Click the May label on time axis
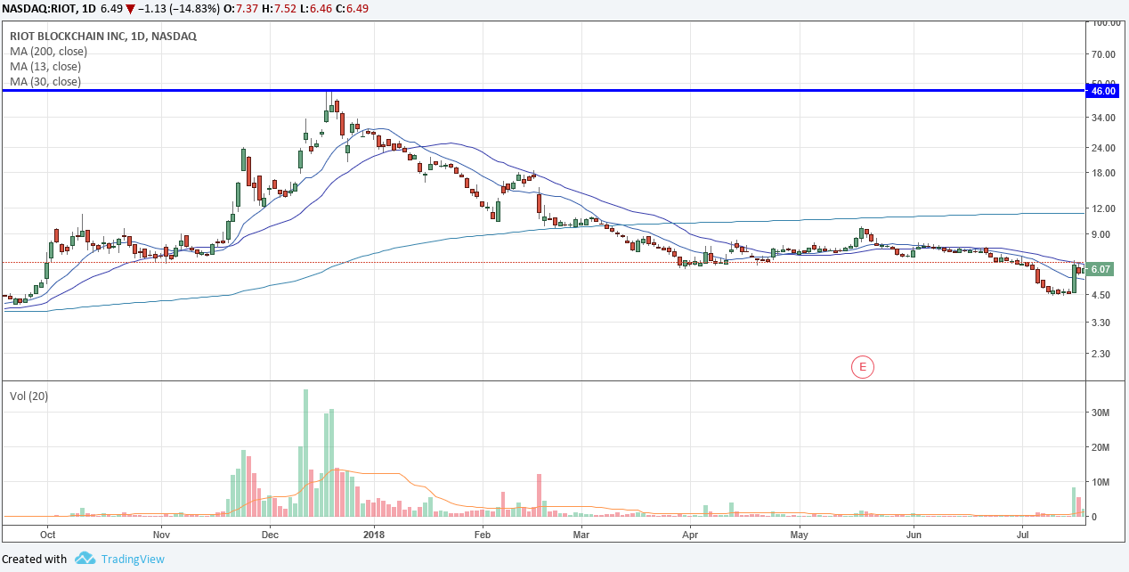1129x572 pixels. coord(799,535)
